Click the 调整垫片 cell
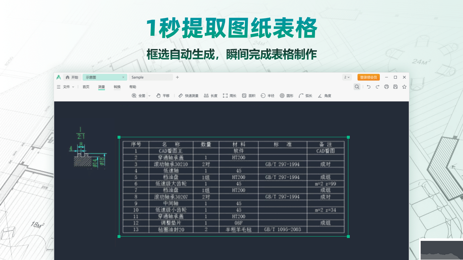The image size is (463, 260). tap(171, 223)
